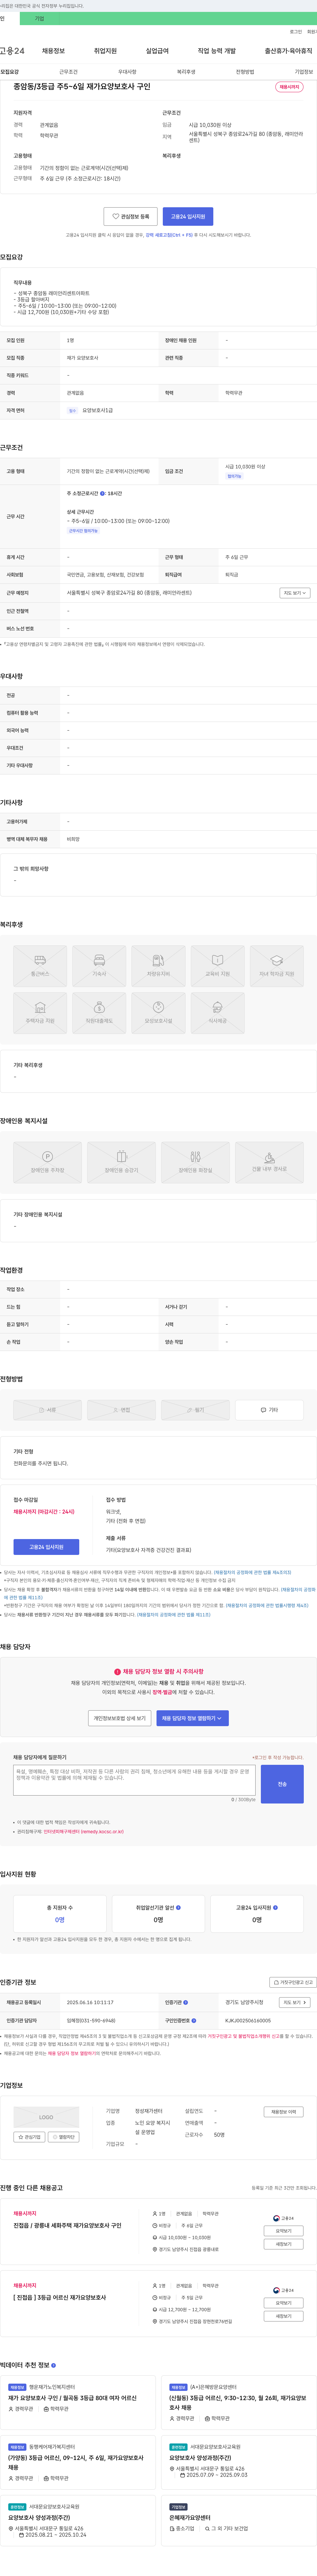Click the 서류 screening method icon
This screenshot has height=2576, width=317.
tap(47, 1410)
